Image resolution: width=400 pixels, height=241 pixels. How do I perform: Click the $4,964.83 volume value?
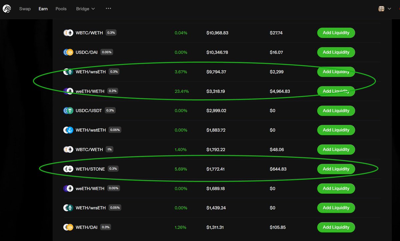pos(280,91)
